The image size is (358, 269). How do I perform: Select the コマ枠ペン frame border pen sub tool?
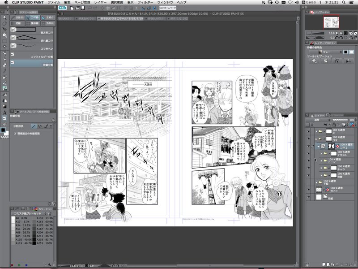point(32,47)
